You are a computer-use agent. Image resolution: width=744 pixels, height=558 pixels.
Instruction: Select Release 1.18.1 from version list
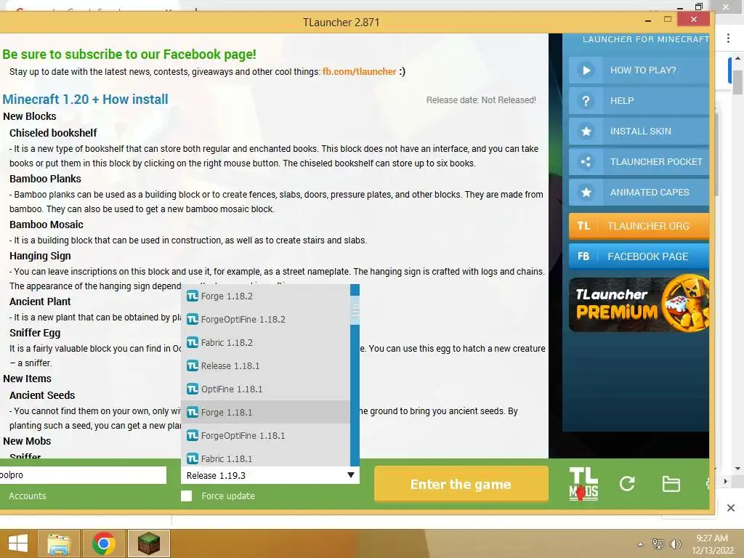click(x=266, y=366)
